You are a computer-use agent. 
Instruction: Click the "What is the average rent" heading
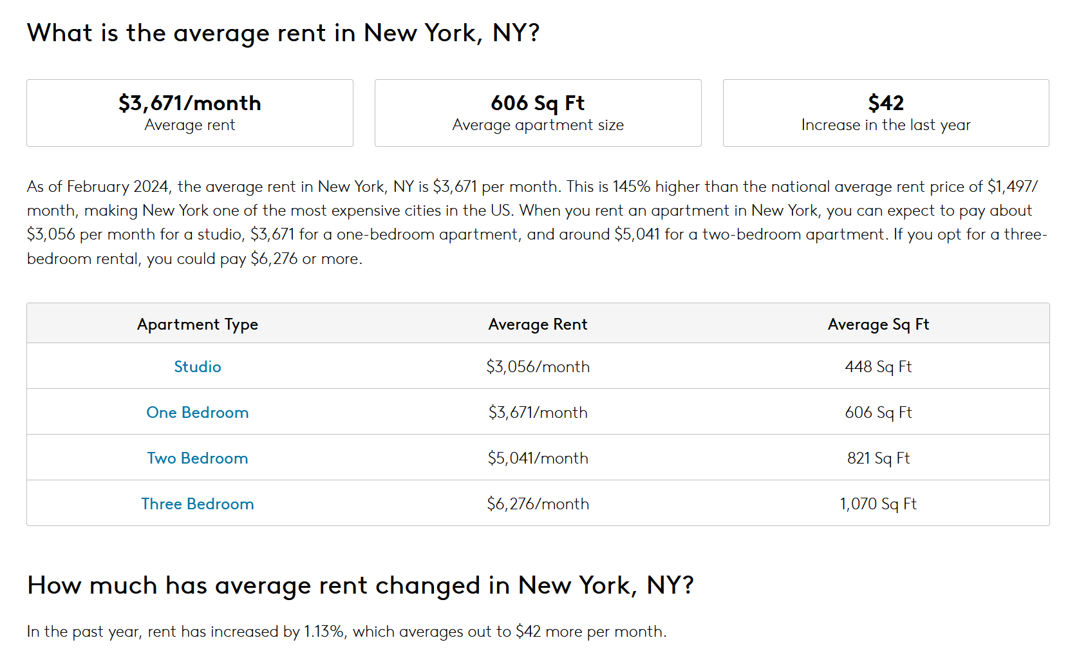pos(283,33)
